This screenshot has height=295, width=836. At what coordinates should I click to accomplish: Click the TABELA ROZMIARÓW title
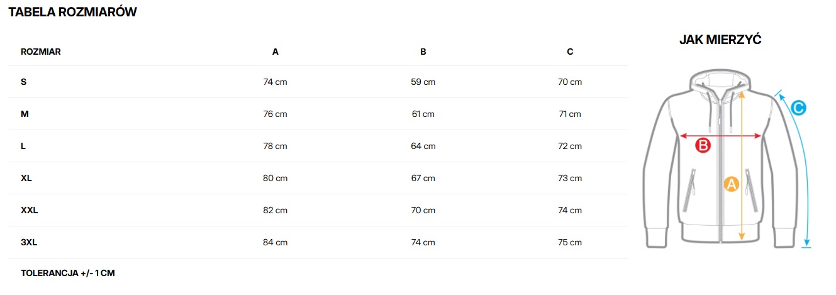(x=72, y=12)
